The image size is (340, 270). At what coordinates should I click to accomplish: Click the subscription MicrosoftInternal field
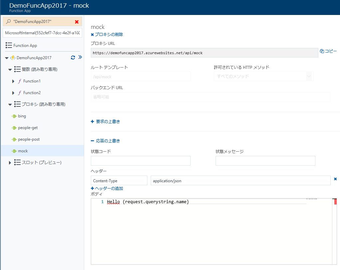pyautogui.click(x=42, y=33)
